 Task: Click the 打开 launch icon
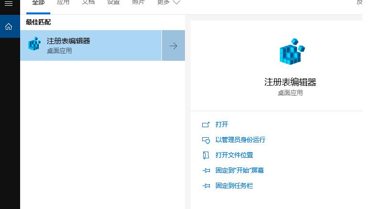coord(206,124)
